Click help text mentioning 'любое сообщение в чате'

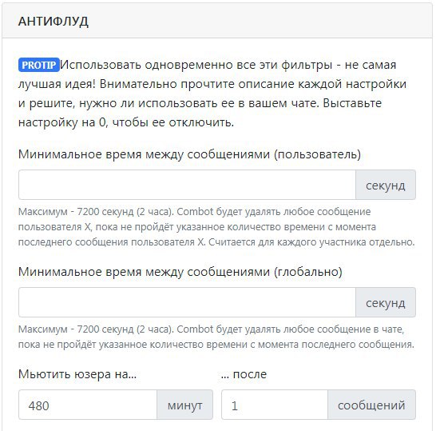click(x=216, y=337)
